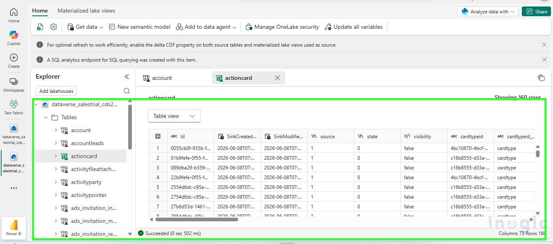
Task: Click the Share button
Action: tap(536, 11)
